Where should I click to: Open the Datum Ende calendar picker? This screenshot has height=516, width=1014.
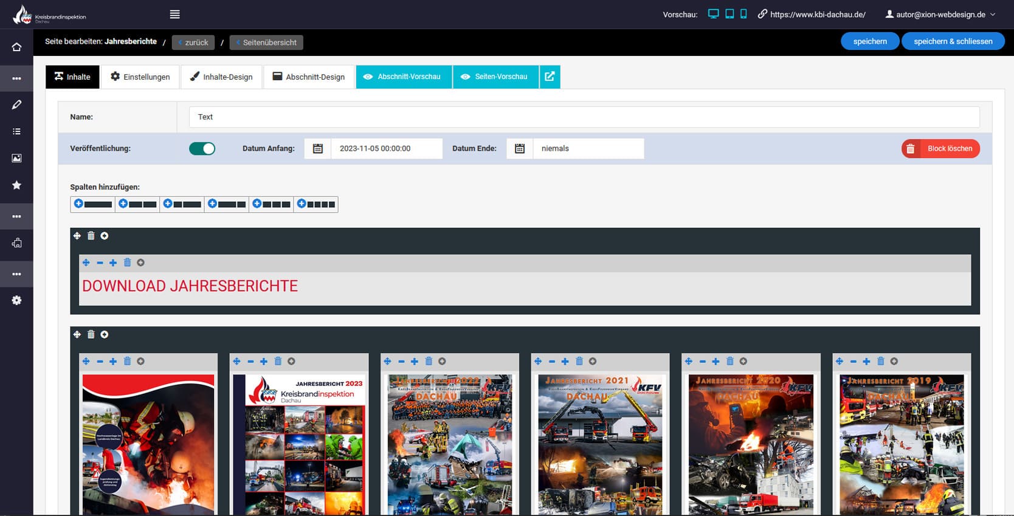point(520,148)
